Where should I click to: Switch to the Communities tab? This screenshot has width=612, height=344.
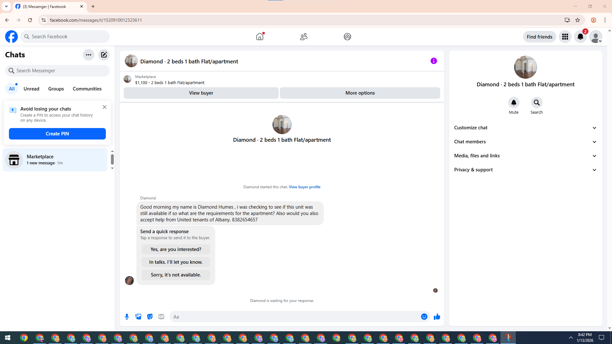87,89
